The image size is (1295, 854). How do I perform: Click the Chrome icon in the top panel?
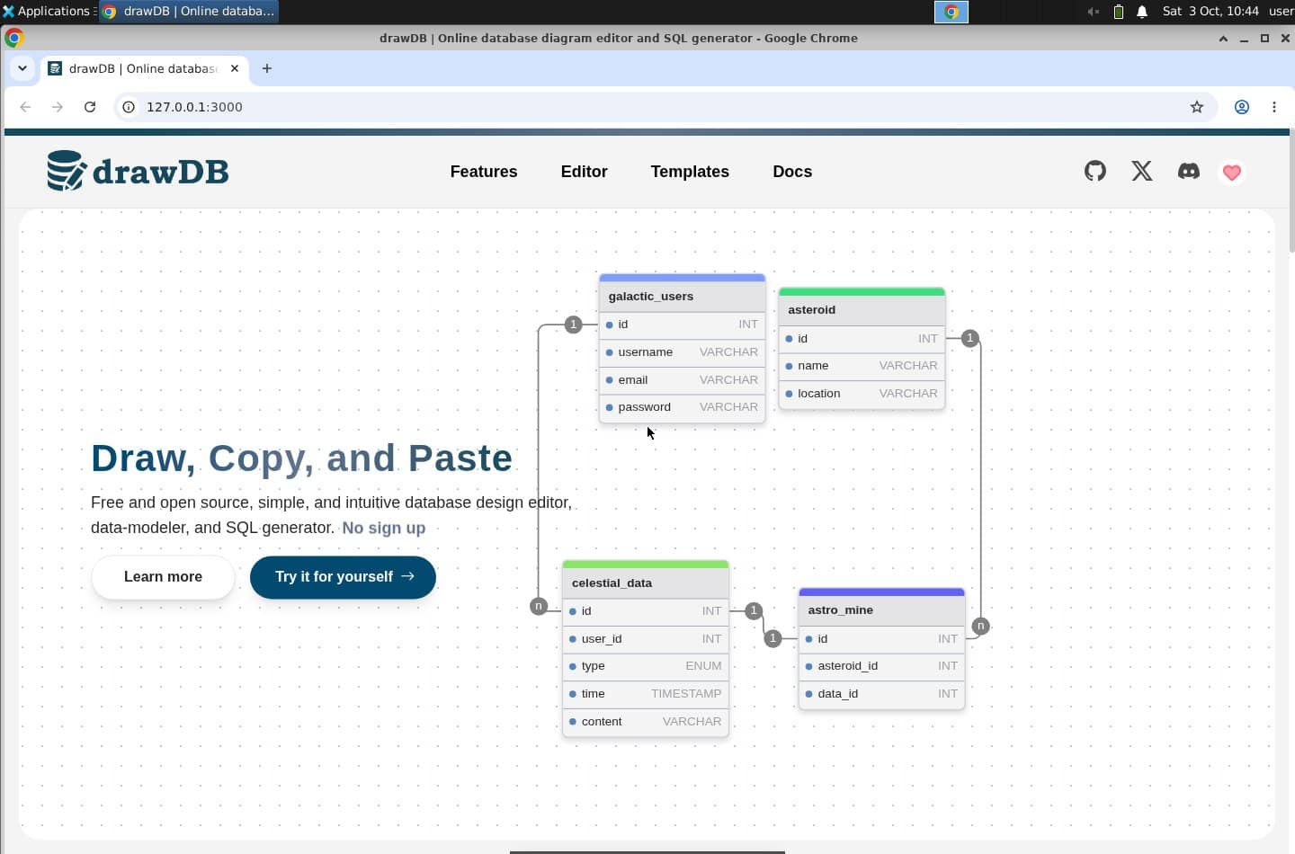click(951, 12)
